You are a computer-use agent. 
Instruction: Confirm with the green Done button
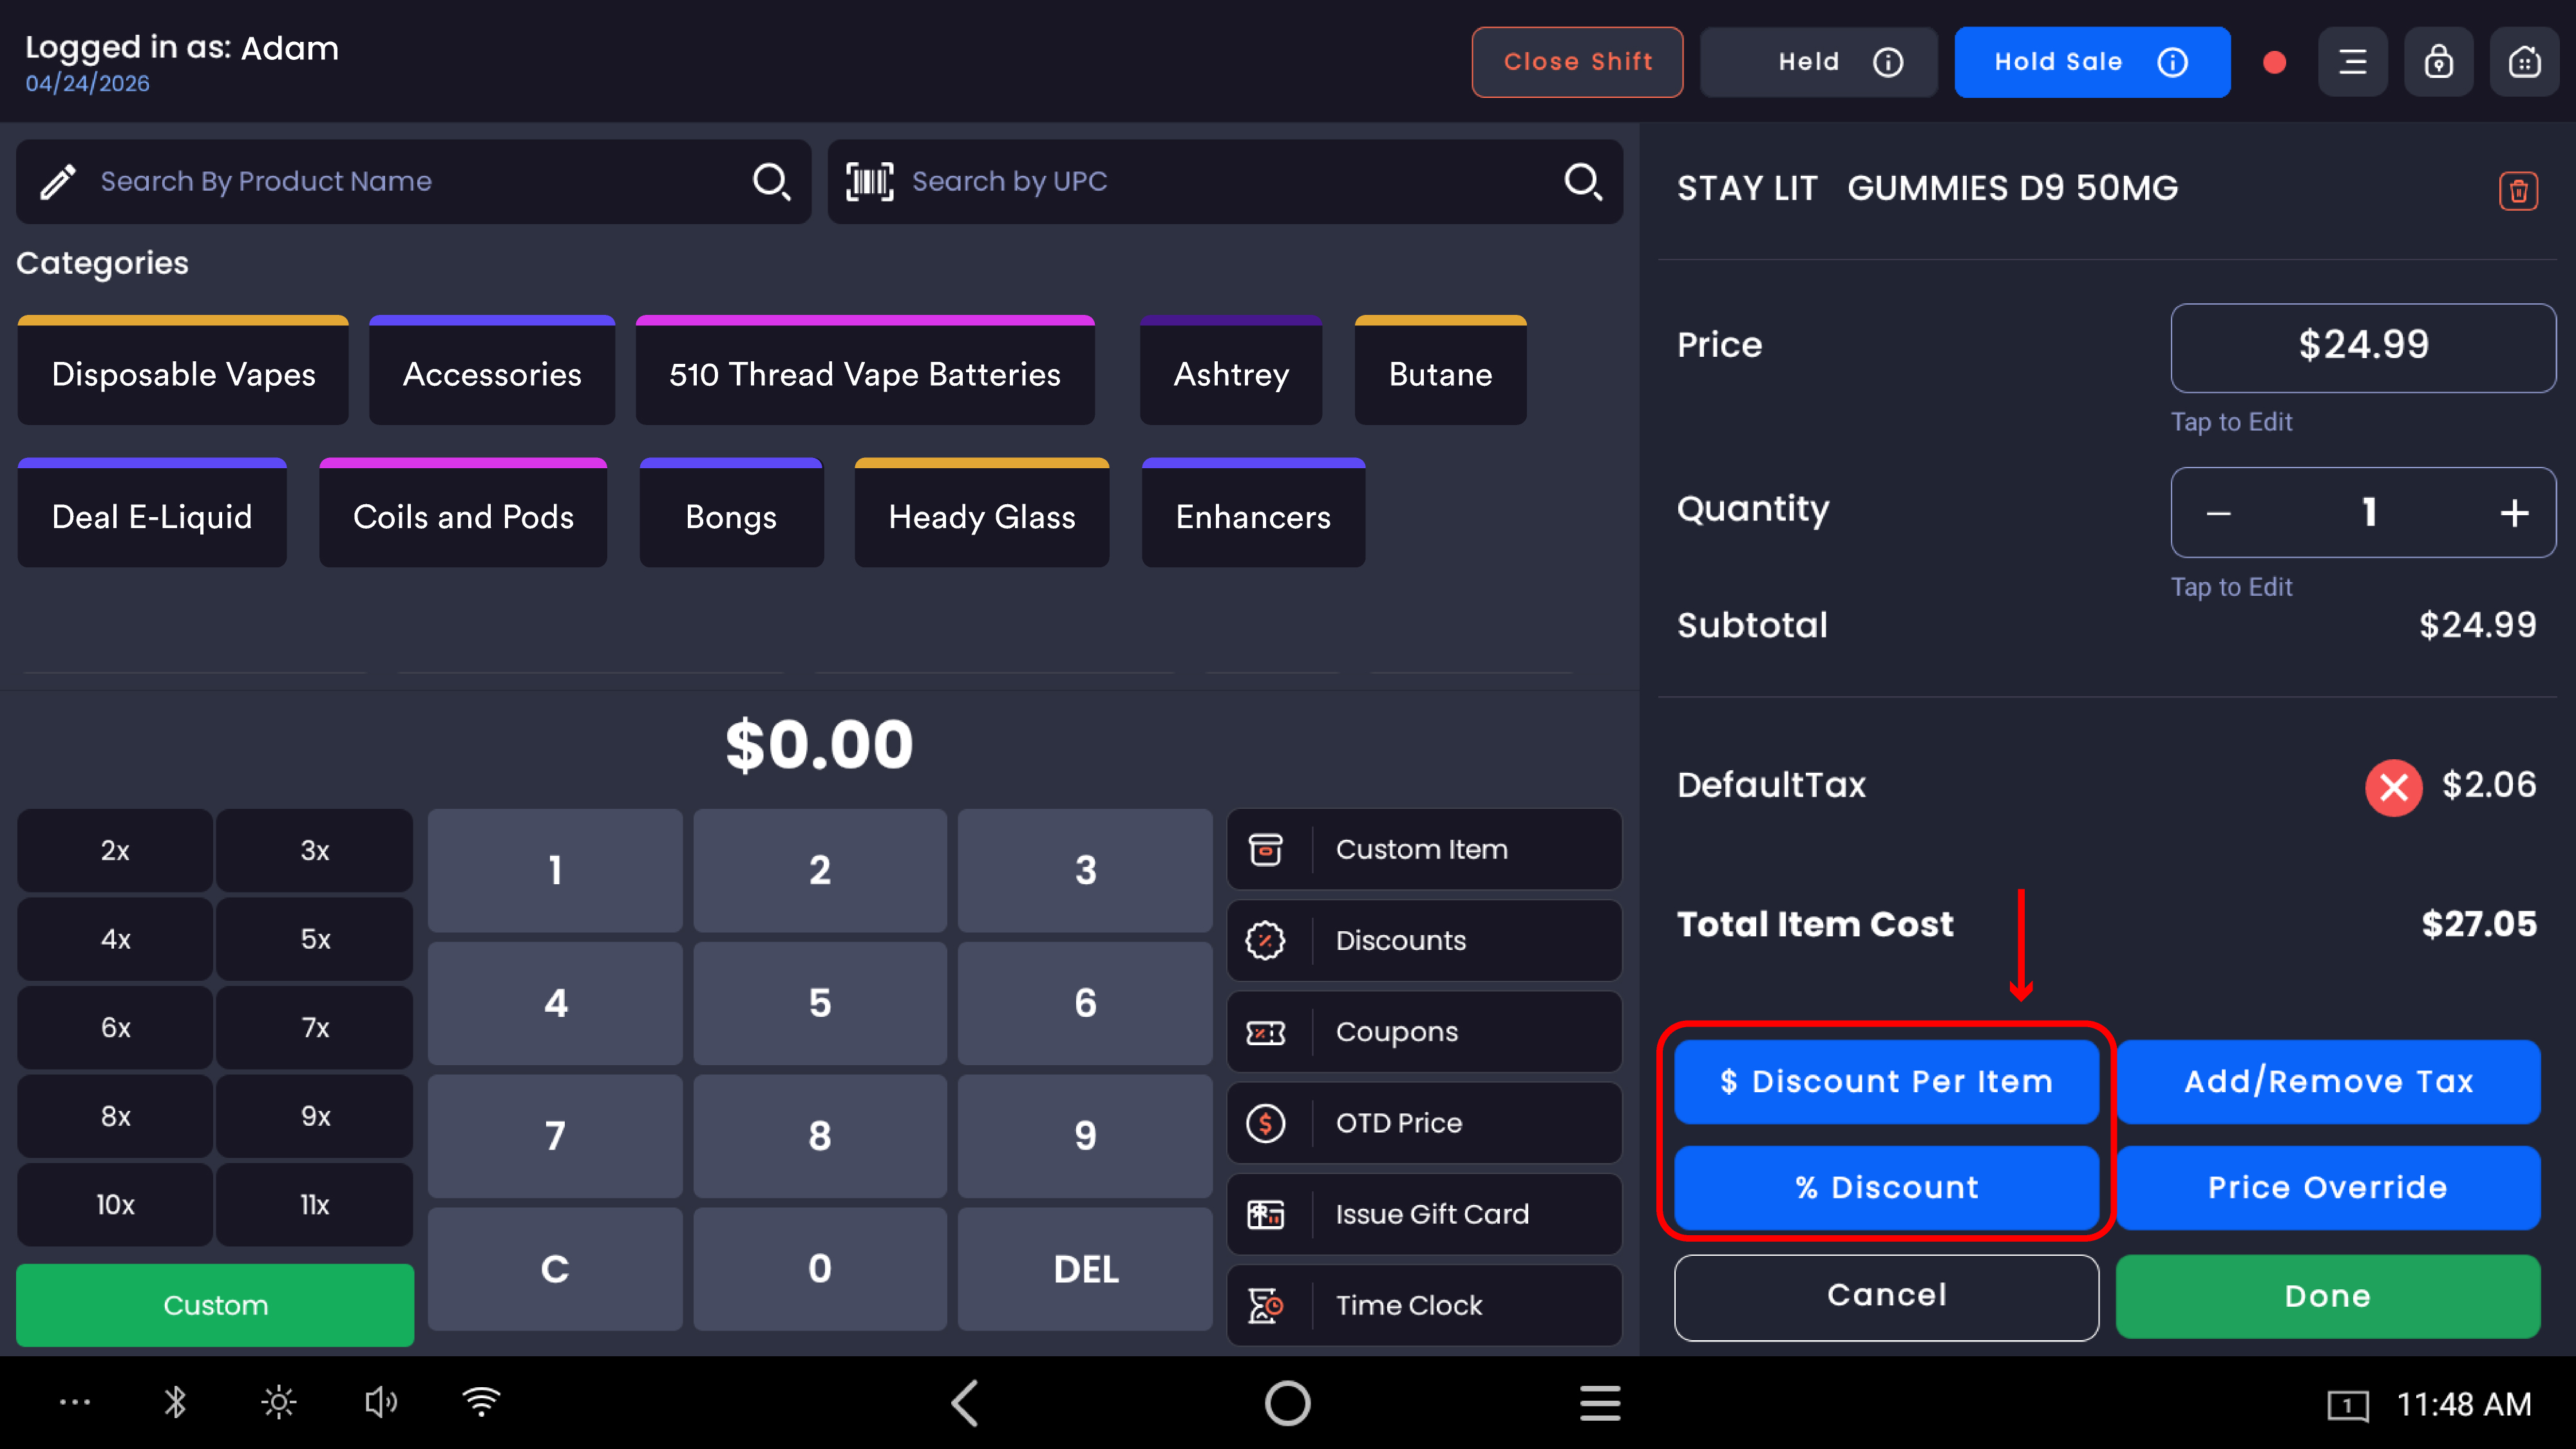pos(2327,1296)
